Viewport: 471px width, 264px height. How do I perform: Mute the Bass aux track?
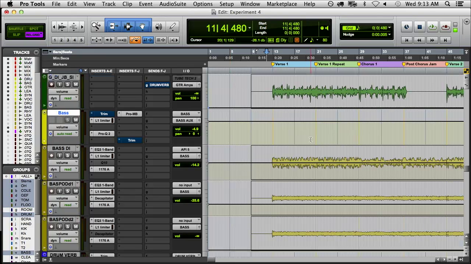(76, 120)
